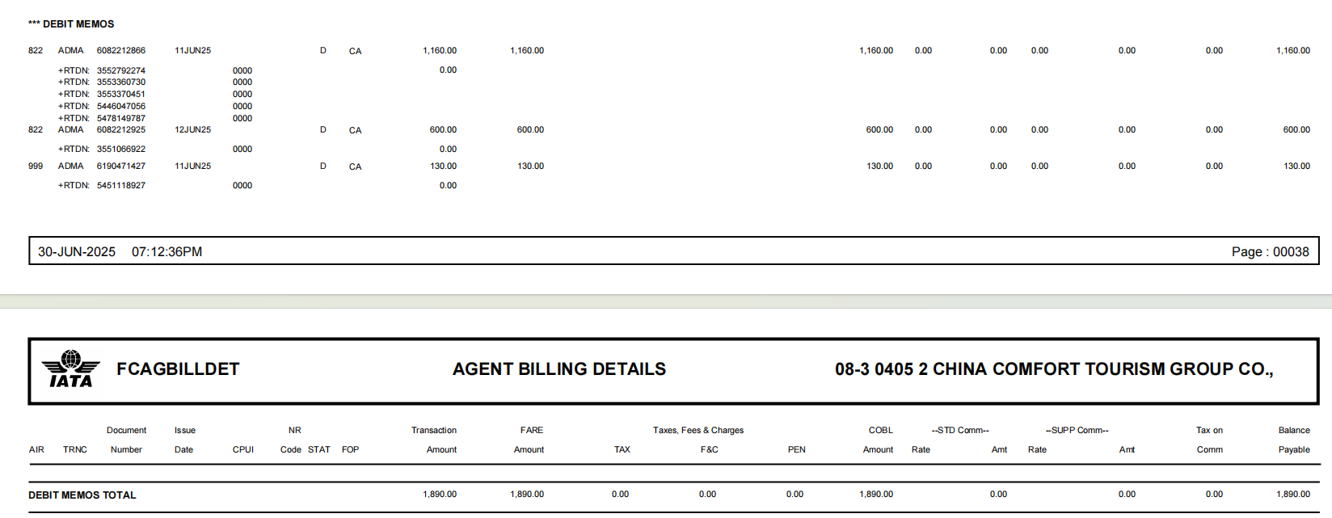Click the DEBIT MEMOS TOTAL label

click(82, 495)
